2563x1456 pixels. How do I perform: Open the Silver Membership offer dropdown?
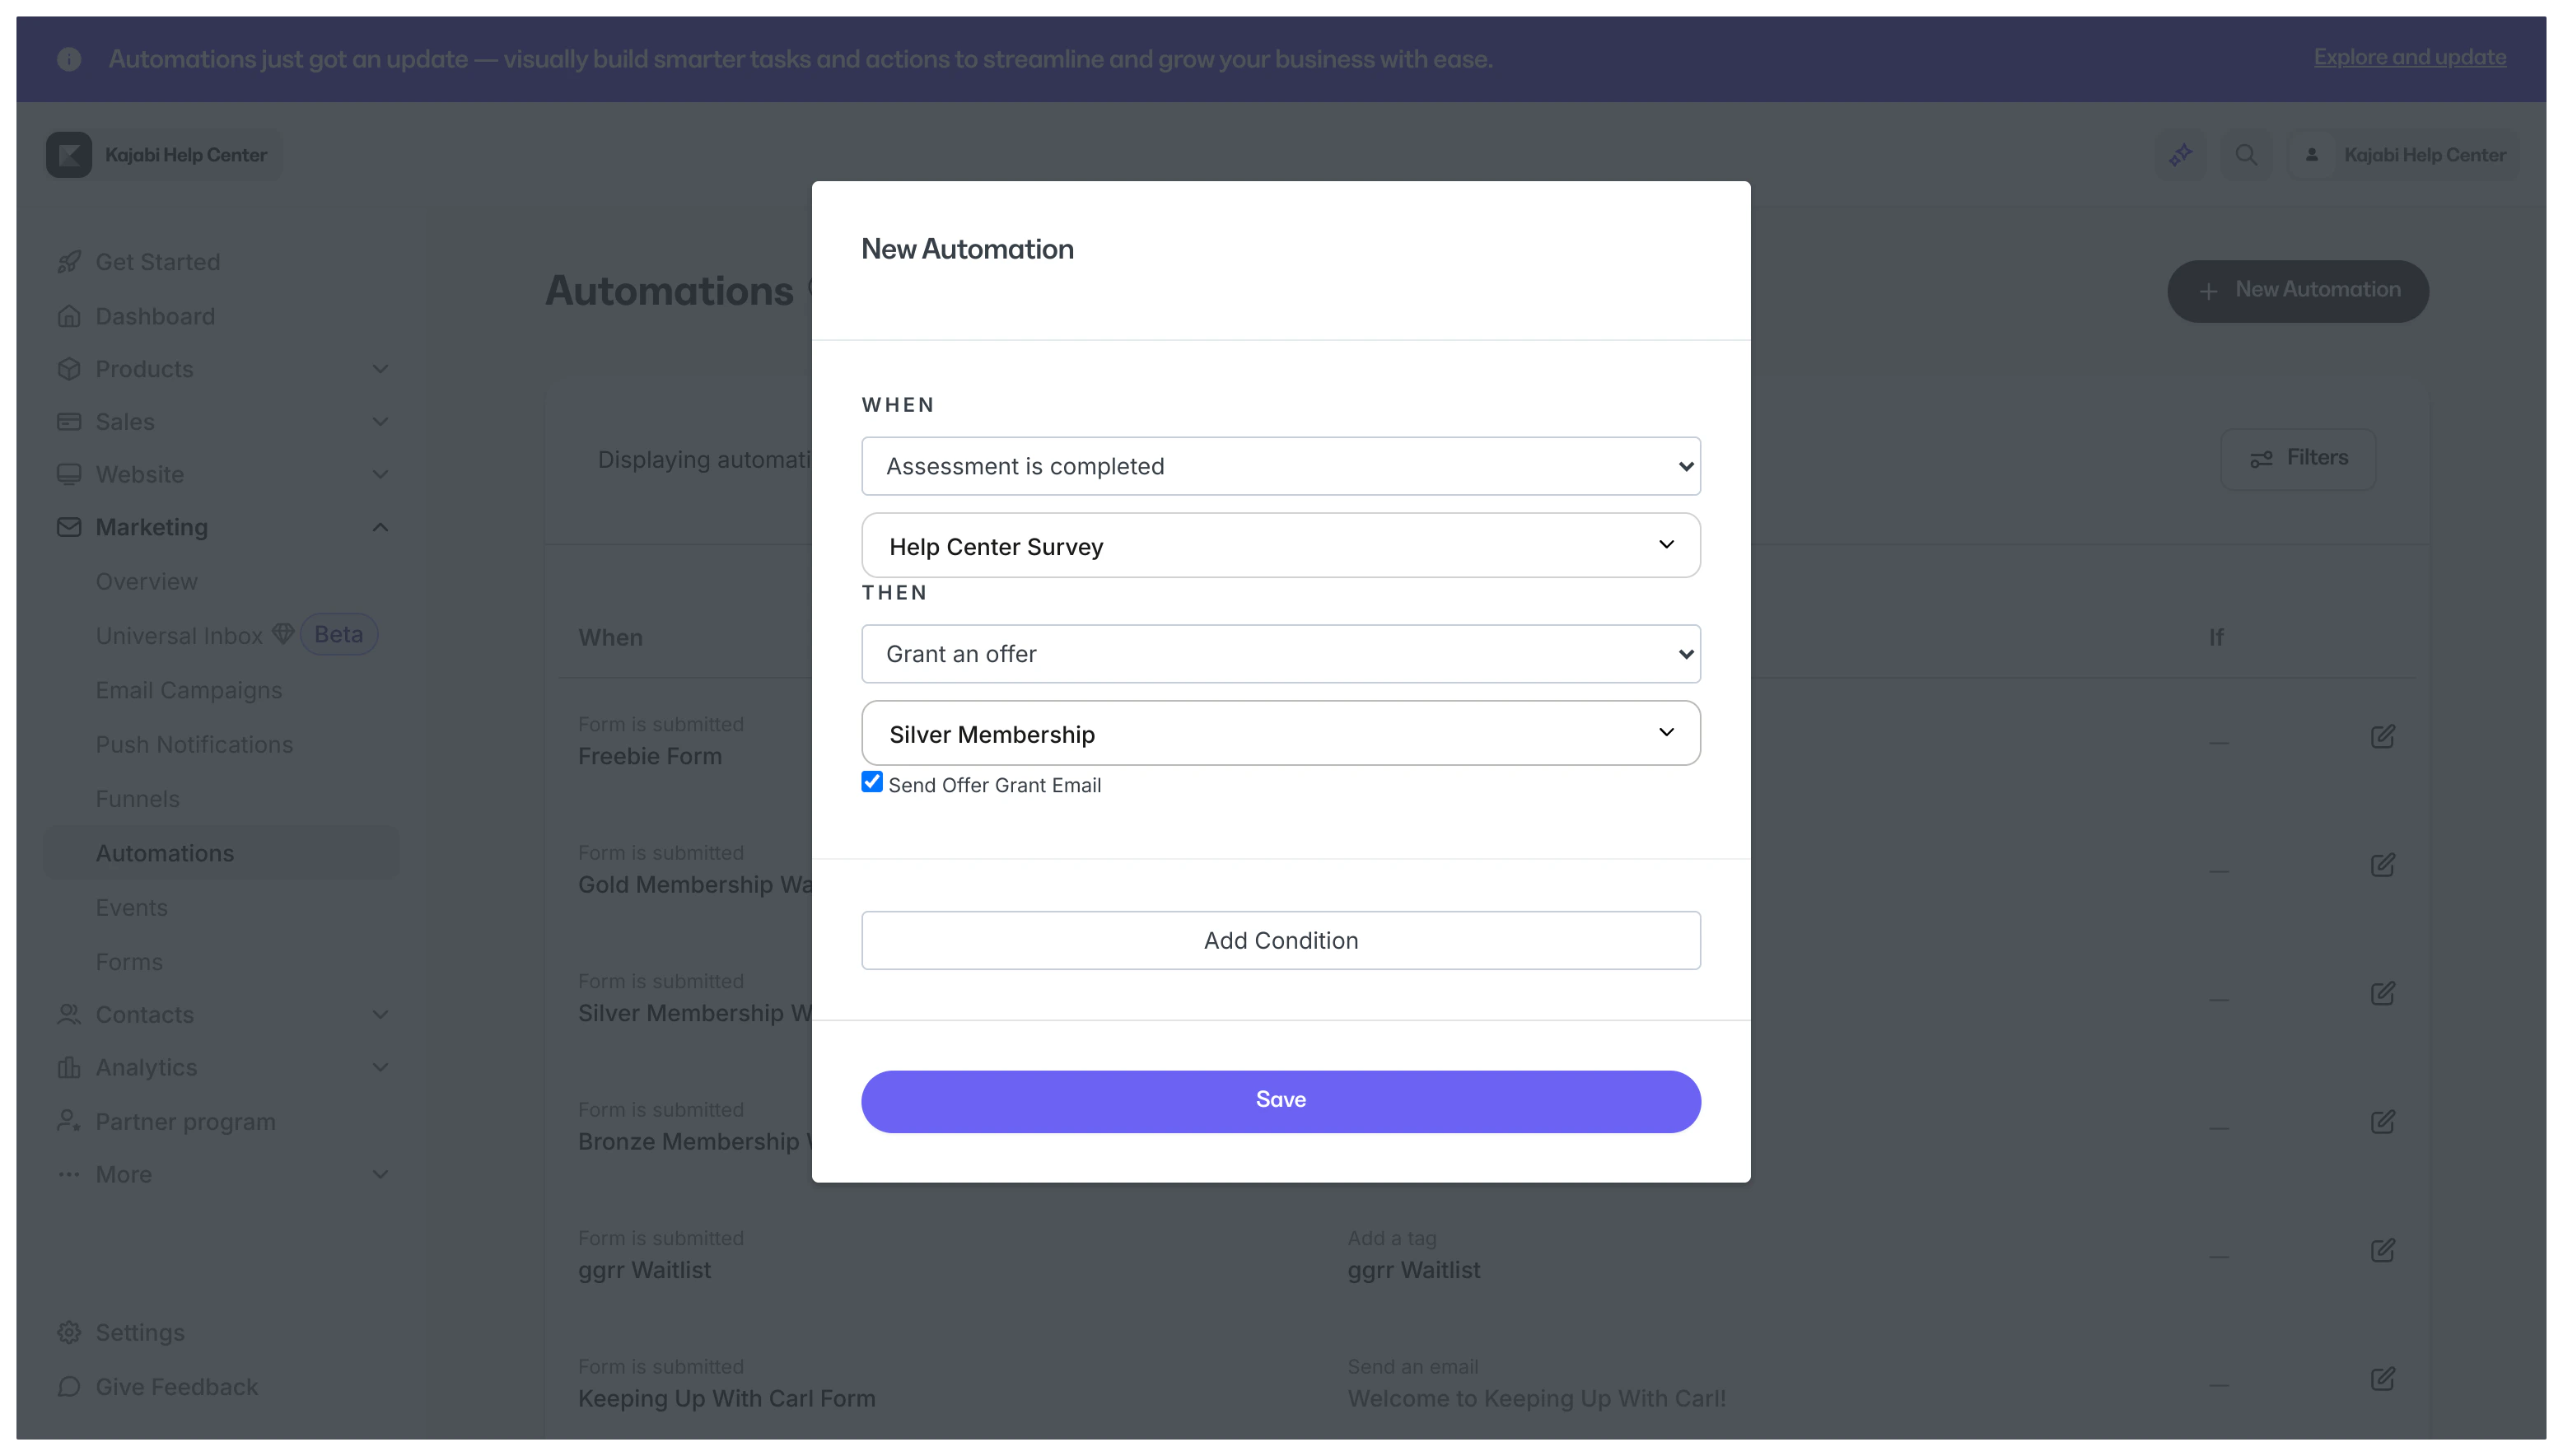(1280, 733)
